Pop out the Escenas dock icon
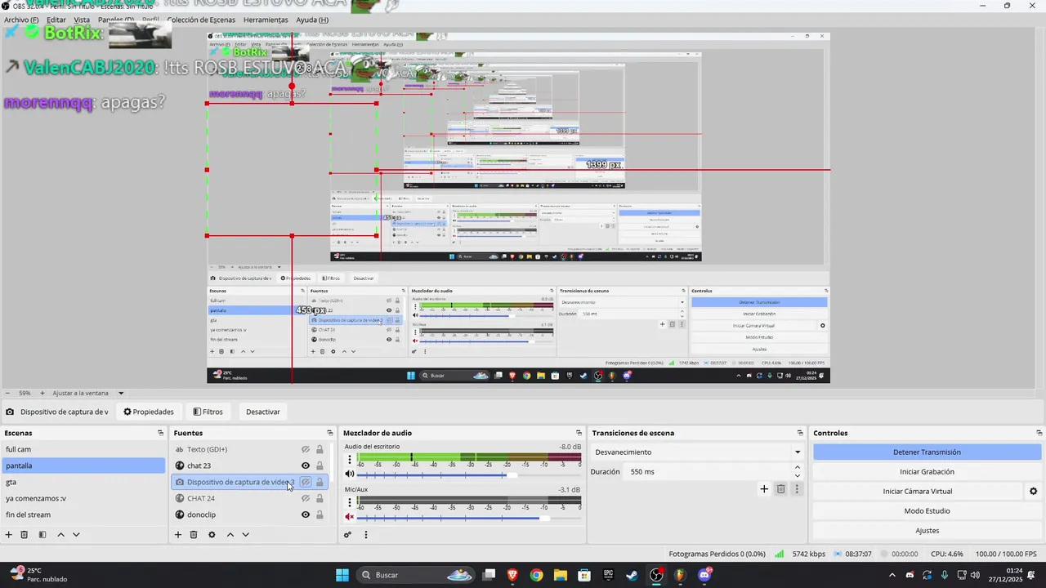Viewport: 1046px width, 588px height. (x=161, y=433)
